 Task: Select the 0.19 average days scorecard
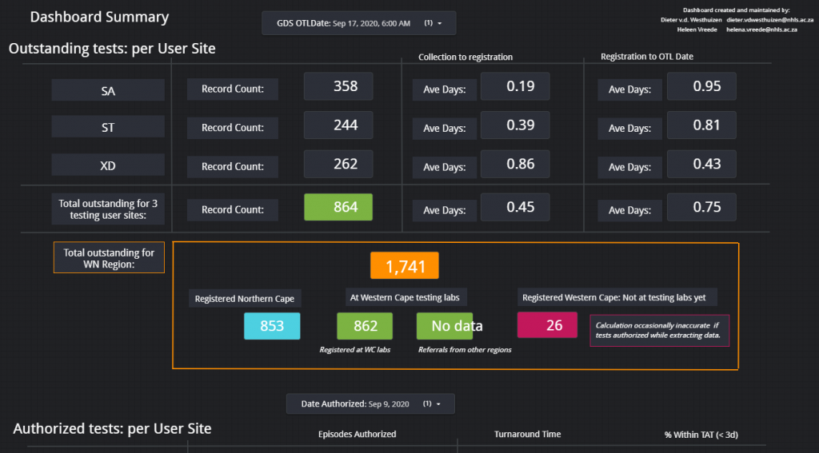(x=514, y=86)
